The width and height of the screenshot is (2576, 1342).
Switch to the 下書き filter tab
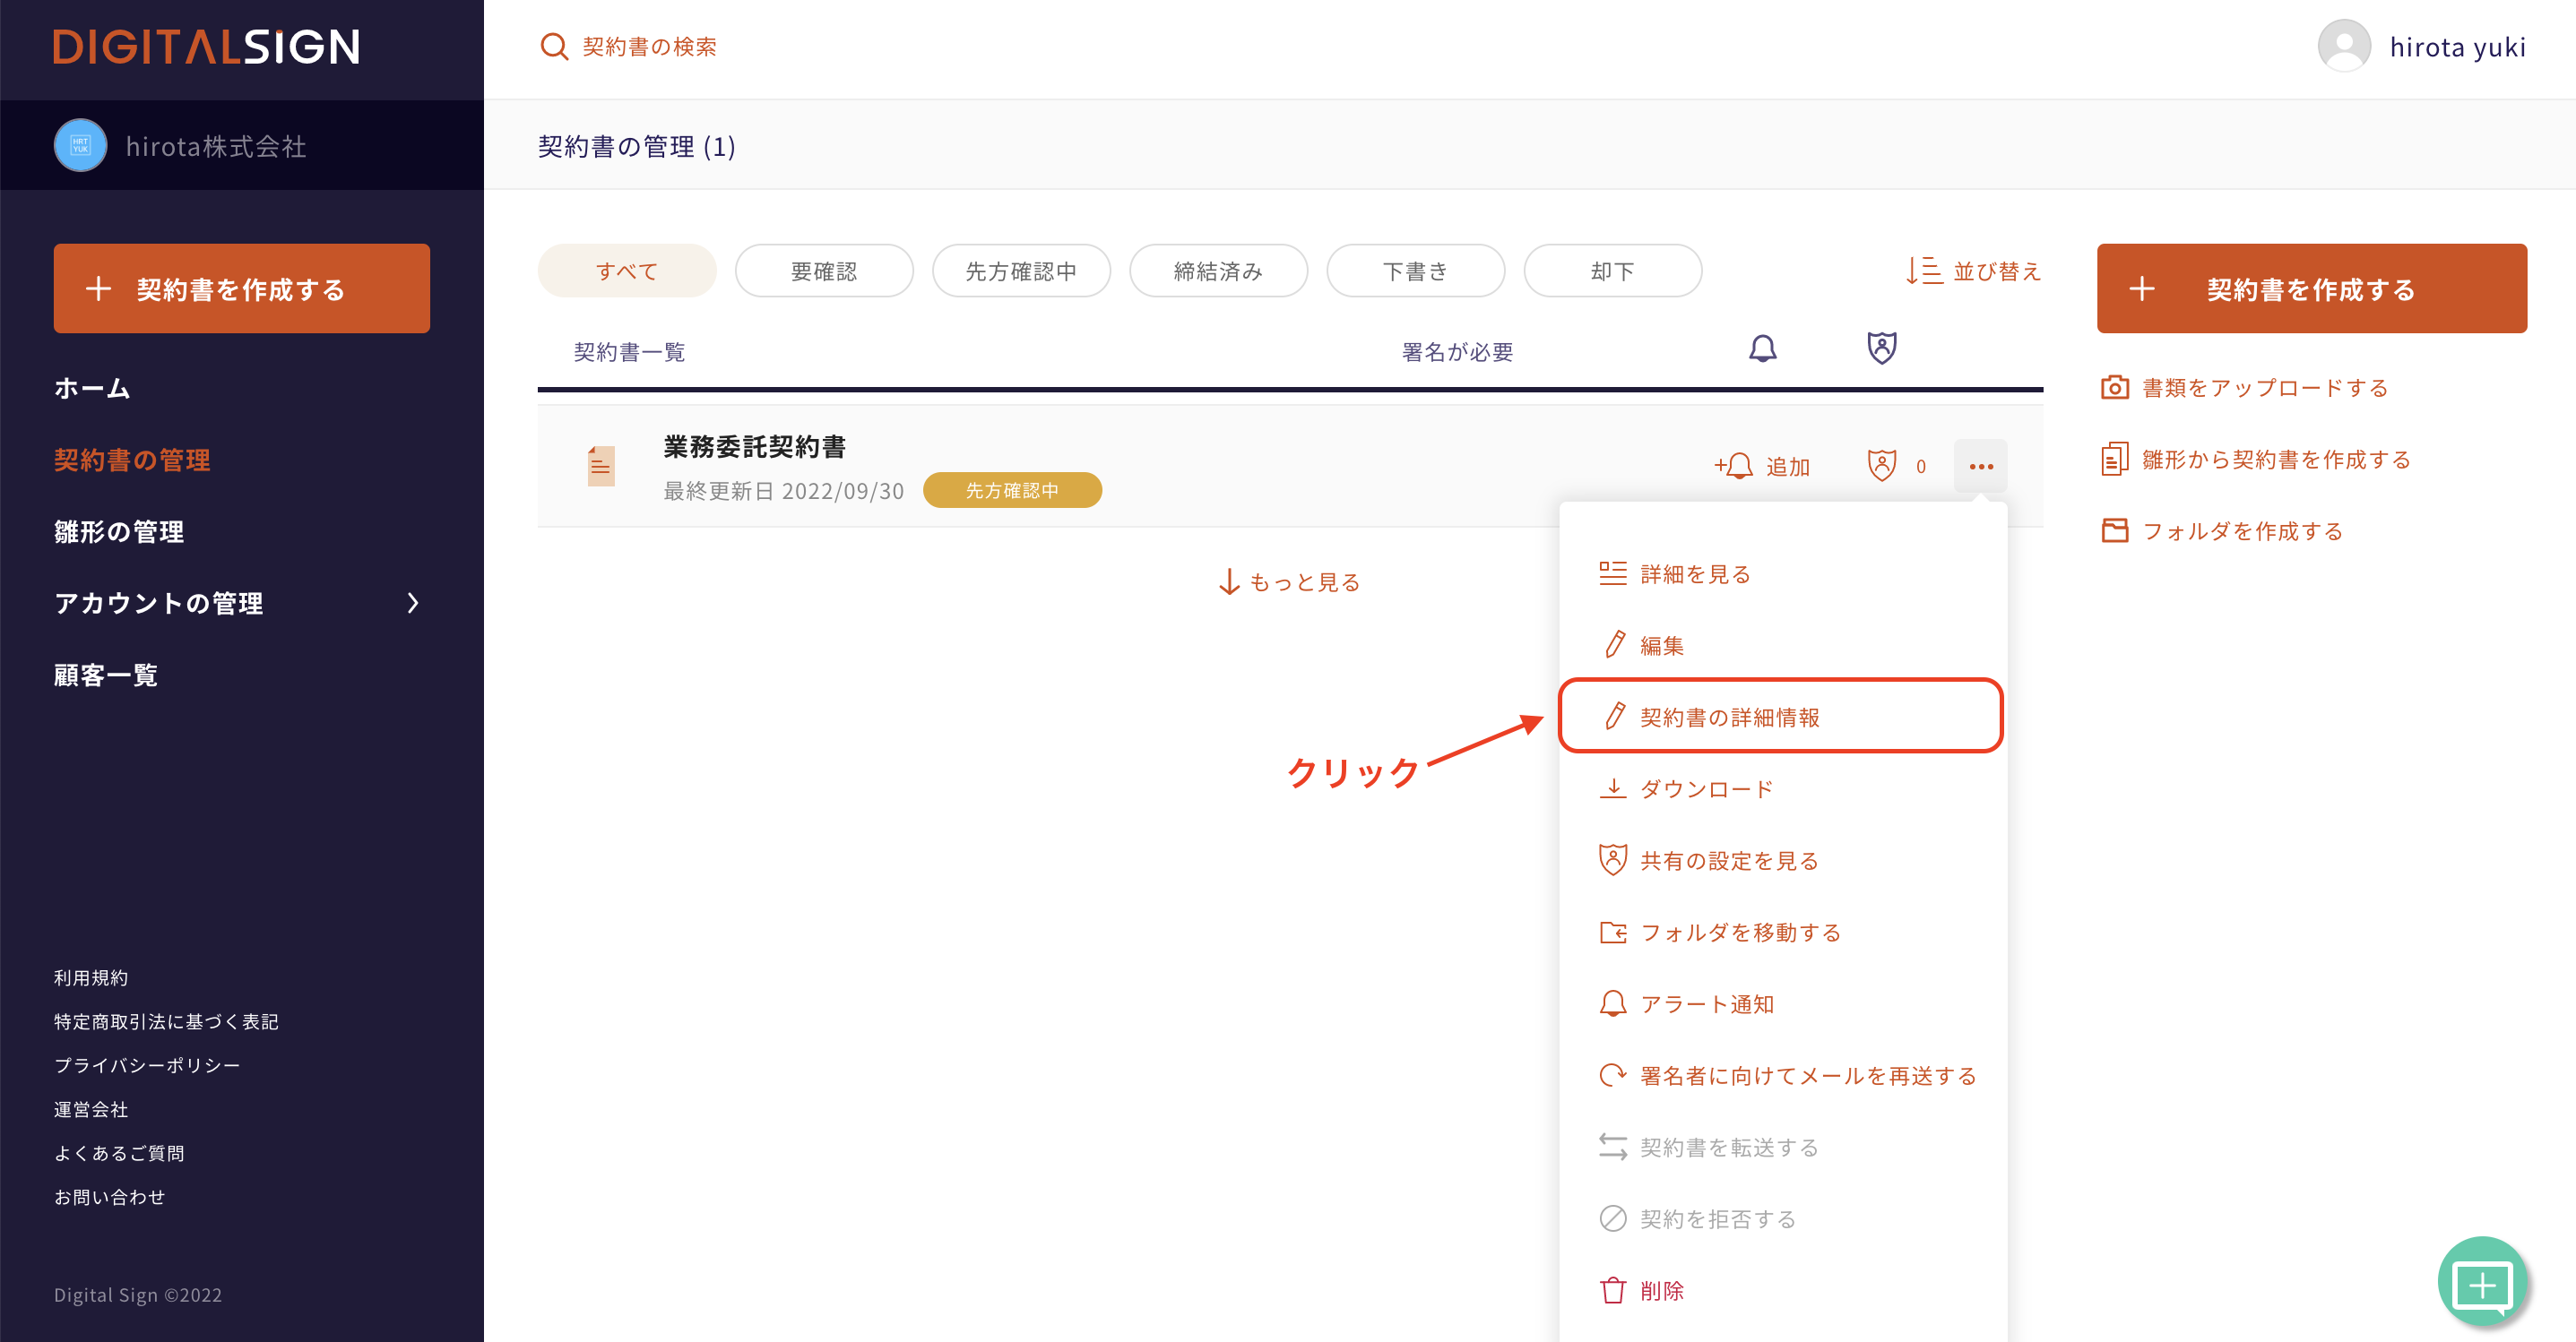click(x=1415, y=271)
